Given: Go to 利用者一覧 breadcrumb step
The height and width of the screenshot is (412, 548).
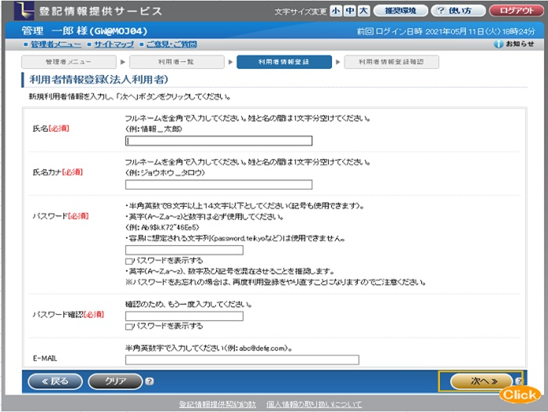Looking at the screenshot, I should (x=177, y=62).
